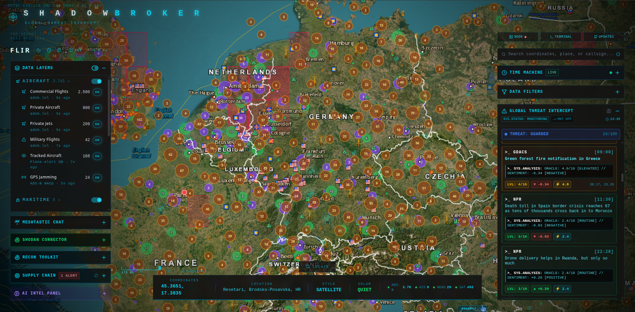Turn off GPS Jamming layer
Screen dimensions: 635x312
pos(97,178)
